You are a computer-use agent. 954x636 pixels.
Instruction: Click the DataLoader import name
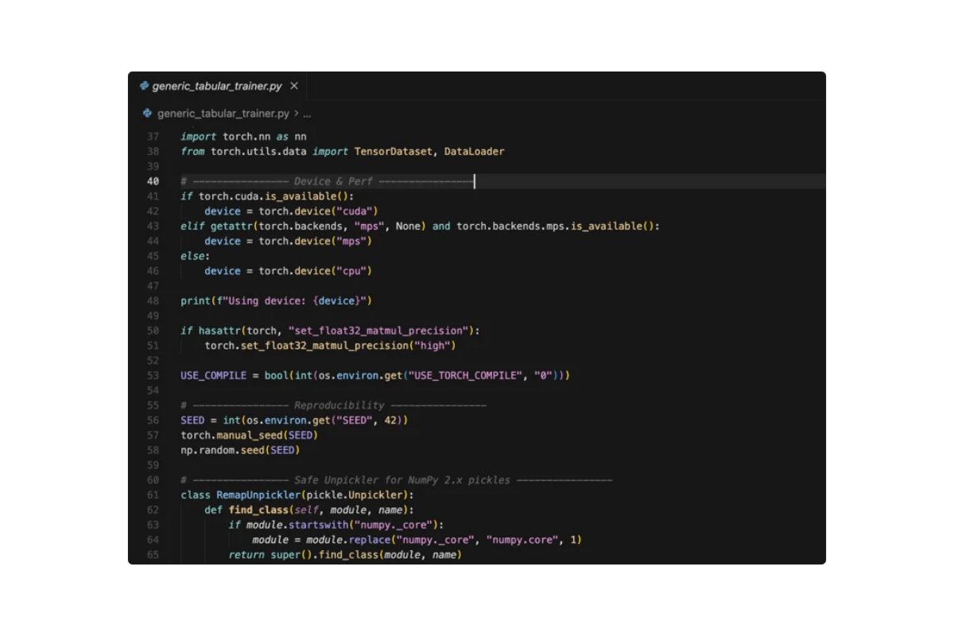(x=475, y=151)
